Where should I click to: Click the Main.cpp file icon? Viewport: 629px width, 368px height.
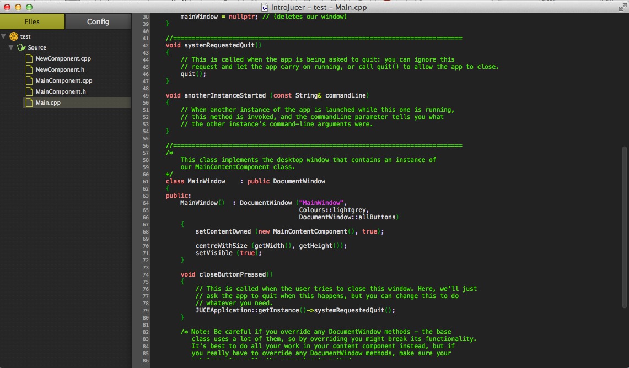tap(29, 102)
